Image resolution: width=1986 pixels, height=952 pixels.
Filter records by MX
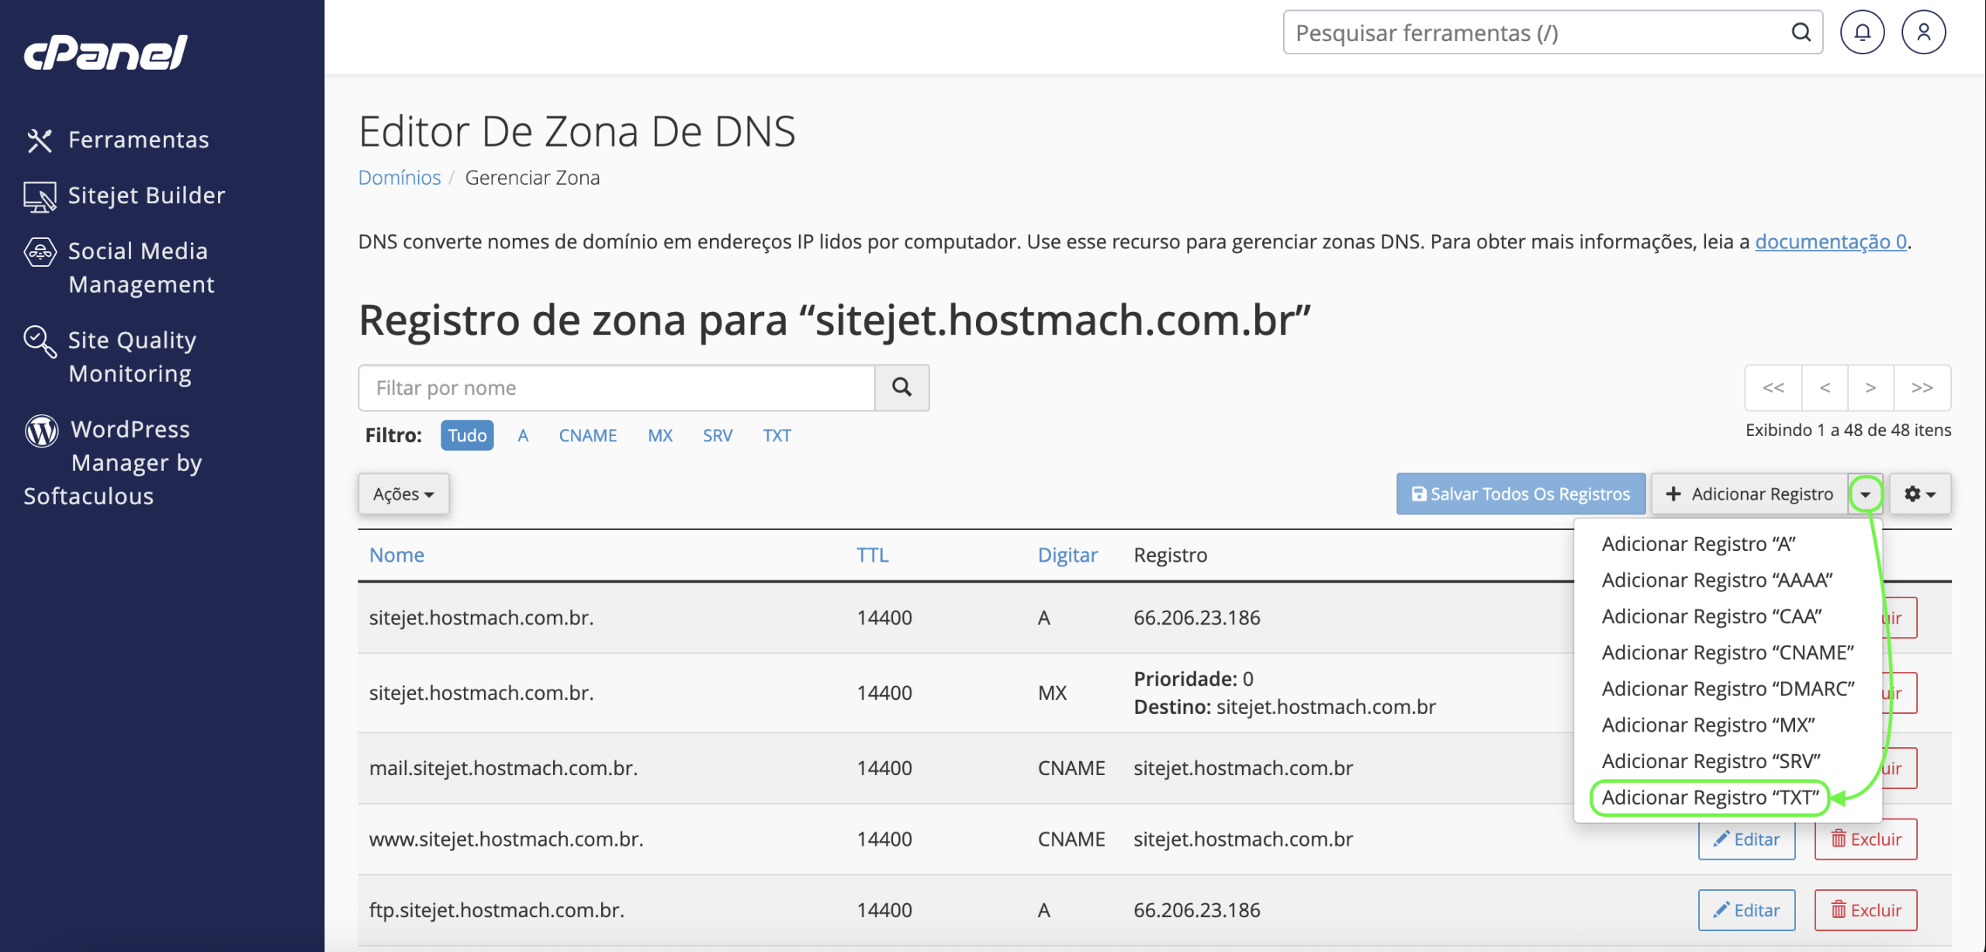(660, 435)
